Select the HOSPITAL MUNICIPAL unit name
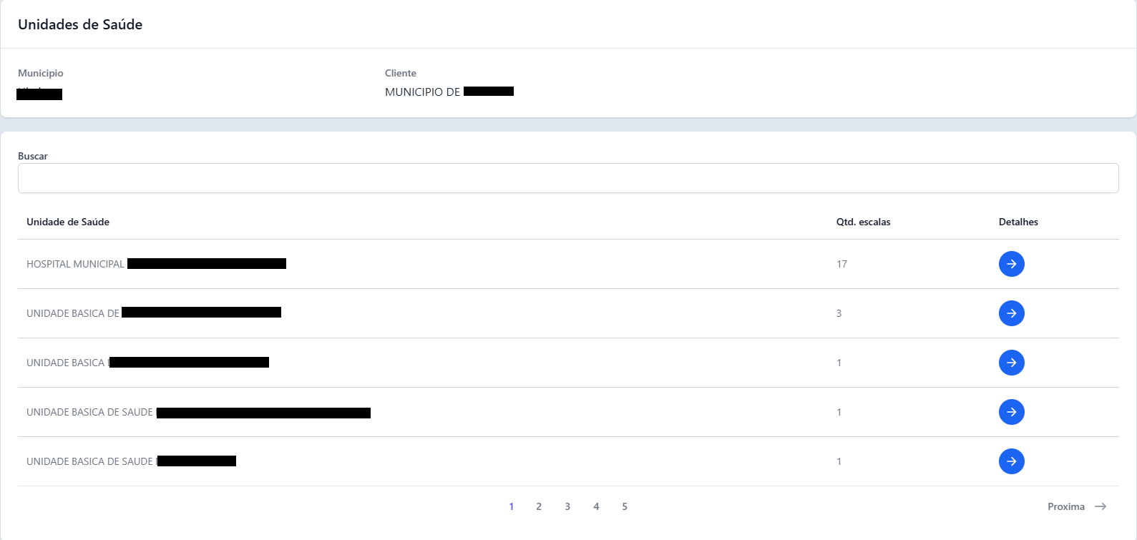1137x540 pixels. point(156,264)
